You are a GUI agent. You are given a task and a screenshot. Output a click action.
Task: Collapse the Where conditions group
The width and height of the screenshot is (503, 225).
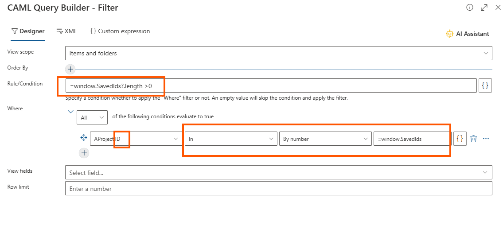point(70,112)
